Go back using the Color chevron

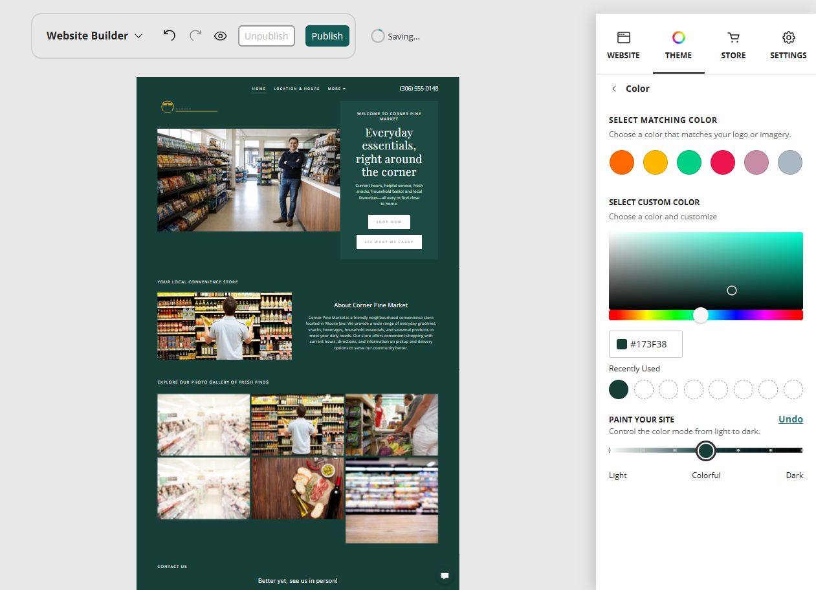[614, 89]
